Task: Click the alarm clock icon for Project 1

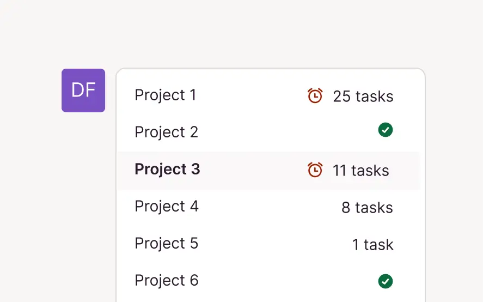Action: (x=315, y=96)
